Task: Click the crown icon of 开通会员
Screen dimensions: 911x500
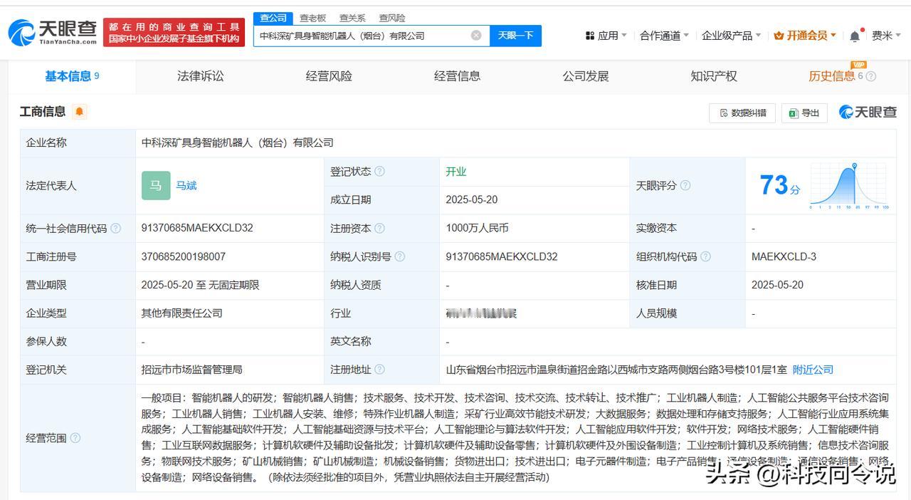Action: (779, 36)
